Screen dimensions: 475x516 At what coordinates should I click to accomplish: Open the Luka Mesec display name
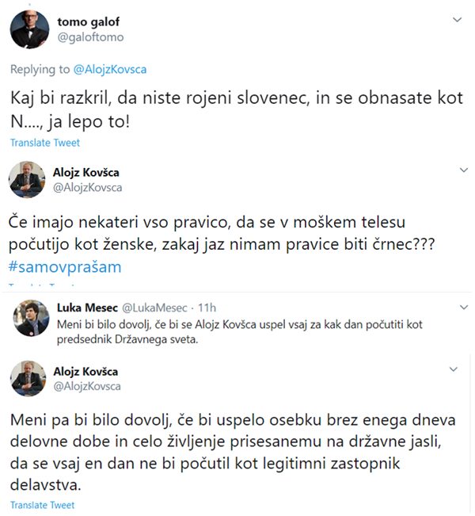87,308
